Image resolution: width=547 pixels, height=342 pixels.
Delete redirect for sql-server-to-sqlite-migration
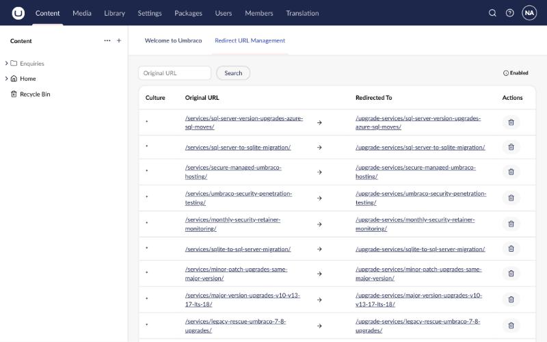click(511, 147)
